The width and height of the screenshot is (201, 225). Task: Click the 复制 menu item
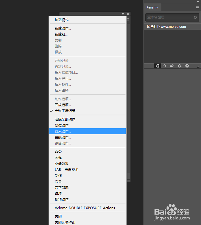(87, 40)
